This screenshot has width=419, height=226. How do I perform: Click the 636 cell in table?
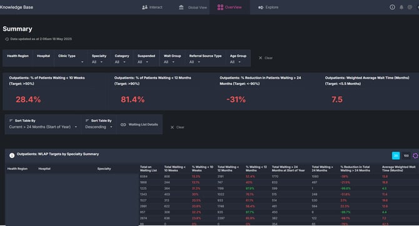coord(167,219)
